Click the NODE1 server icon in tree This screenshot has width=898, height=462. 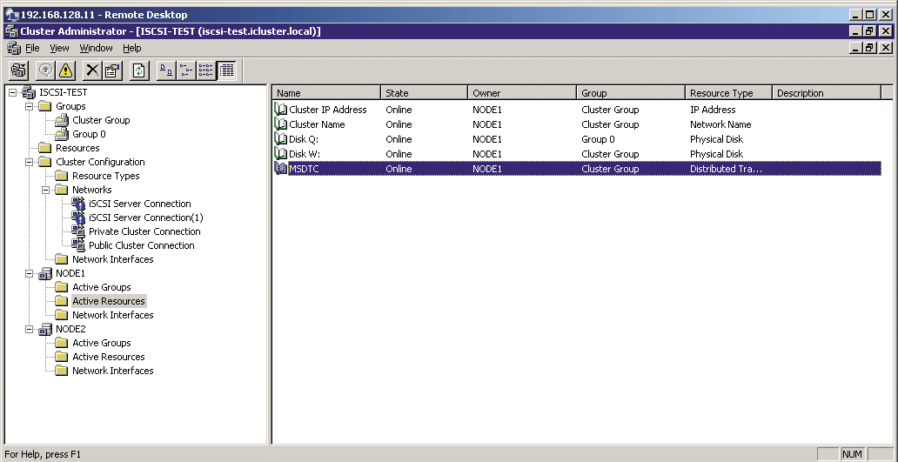coord(46,274)
